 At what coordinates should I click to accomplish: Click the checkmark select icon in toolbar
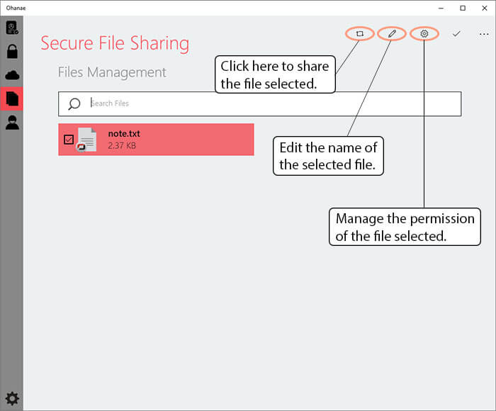(x=456, y=33)
